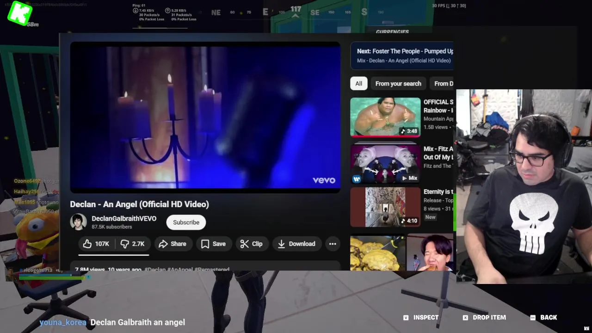This screenshot has height=333, width=592.
Task: Open the Next: Foster The People queue panel
Action: pos(402,55)
